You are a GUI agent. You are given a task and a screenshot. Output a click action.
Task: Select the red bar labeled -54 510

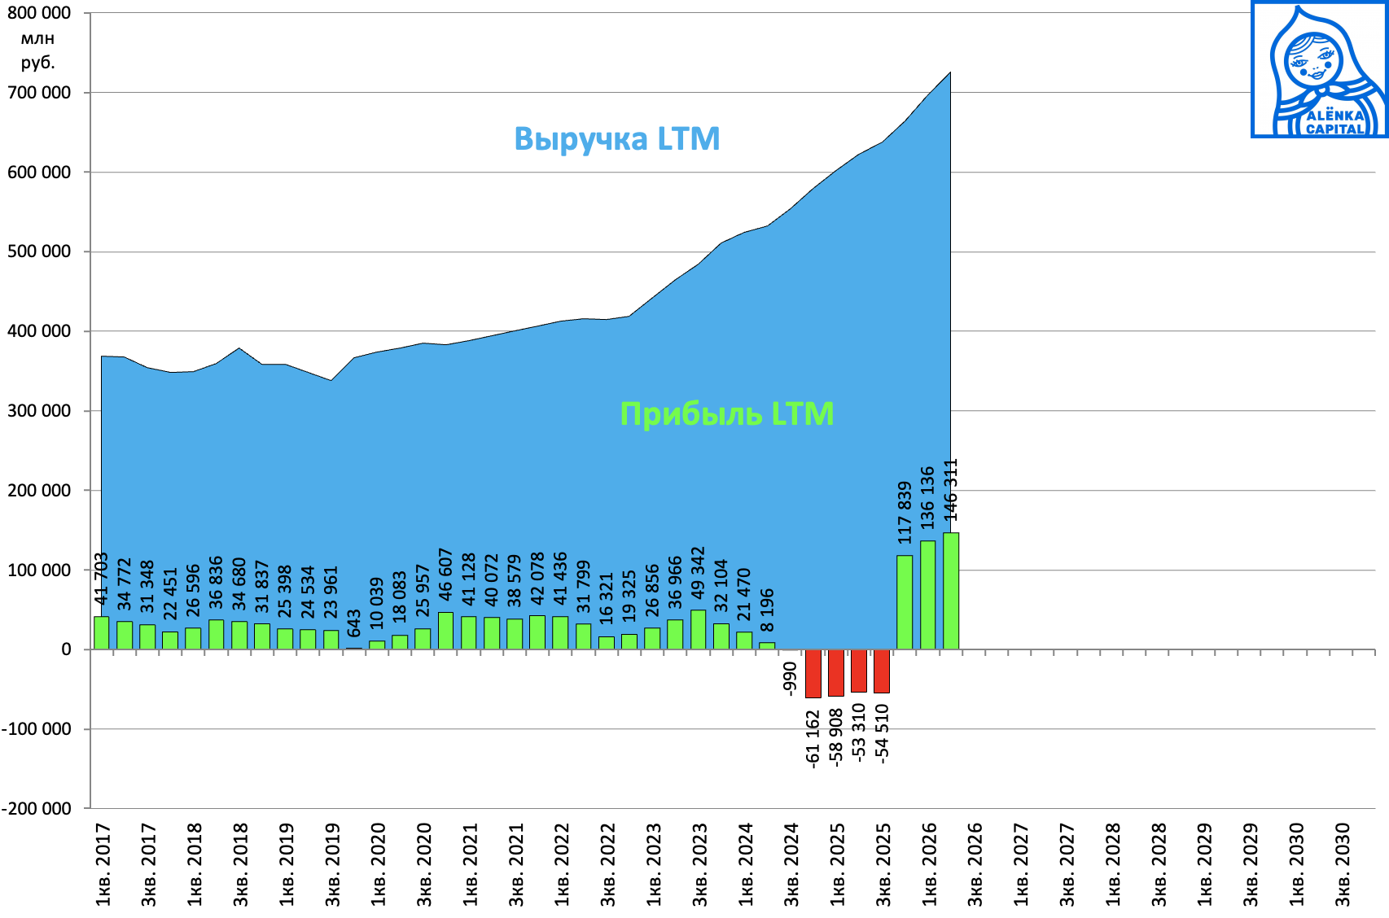pos(882,671)
